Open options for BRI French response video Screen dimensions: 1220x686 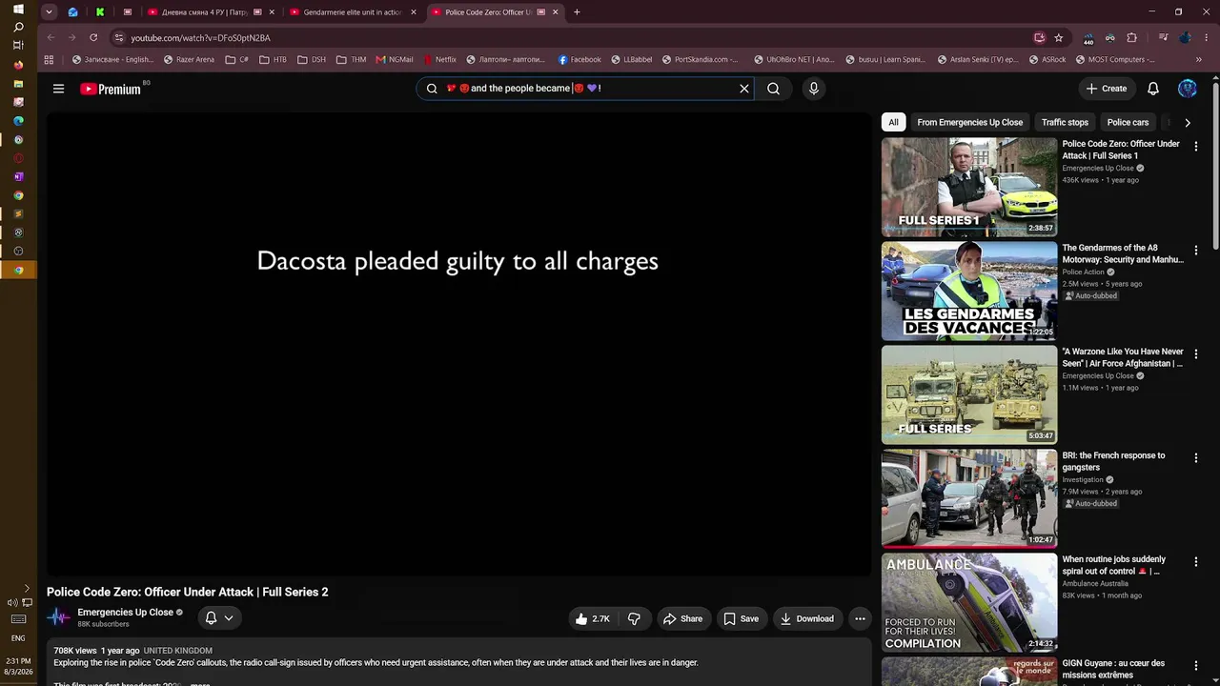click(1196, 458)
